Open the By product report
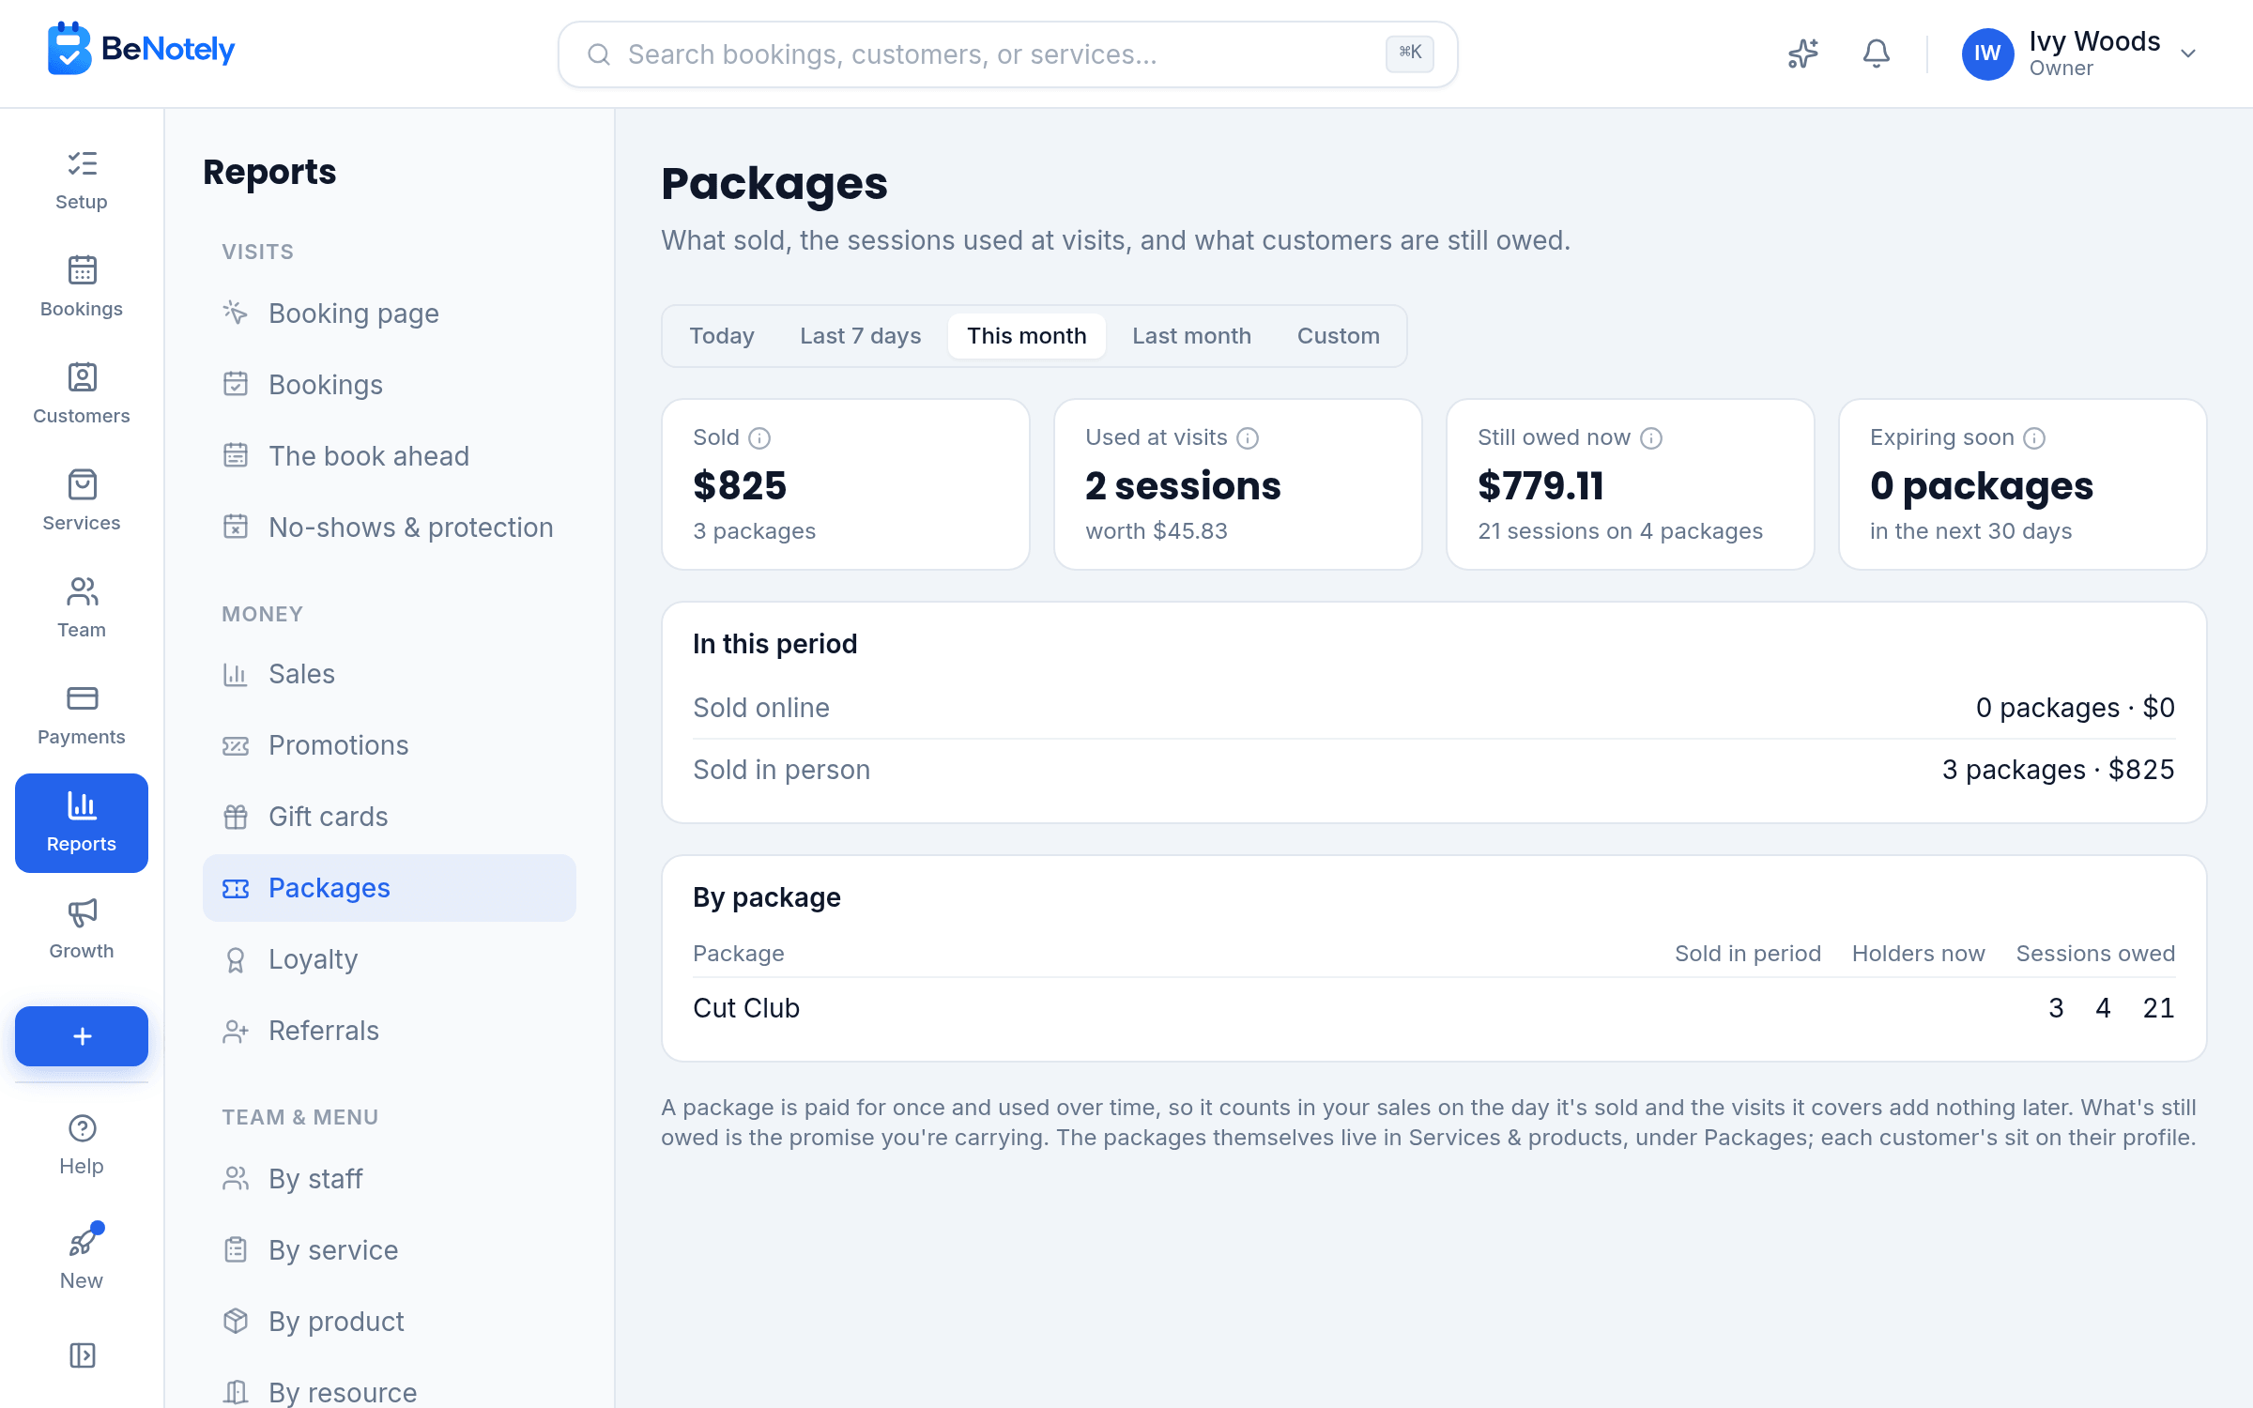 389,1322
